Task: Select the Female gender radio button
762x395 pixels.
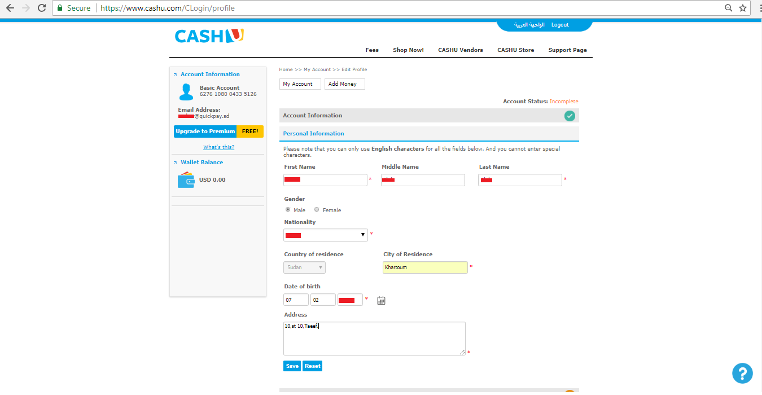Action: [317, 209]
